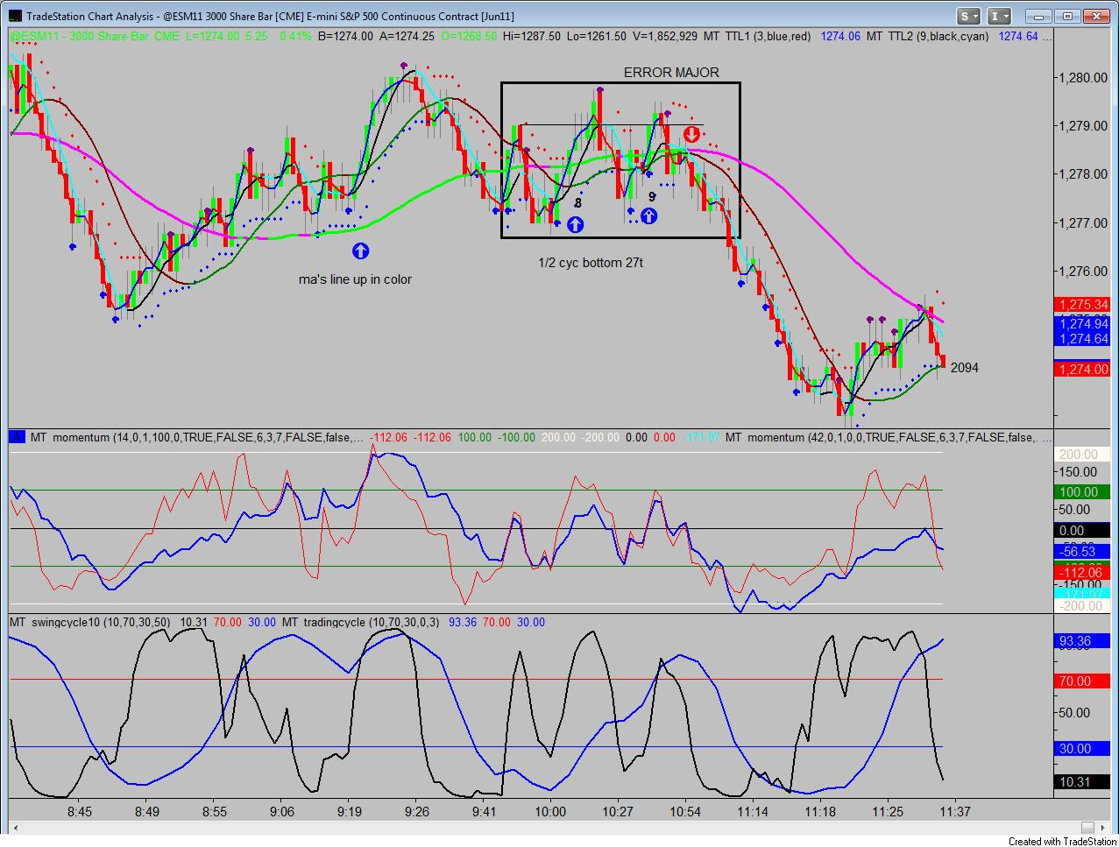The height and width of the screenshot is (847, 1119).
Task: Click the MT momentum (14,0,1,100...) label
Action: (x=197, y=437)
